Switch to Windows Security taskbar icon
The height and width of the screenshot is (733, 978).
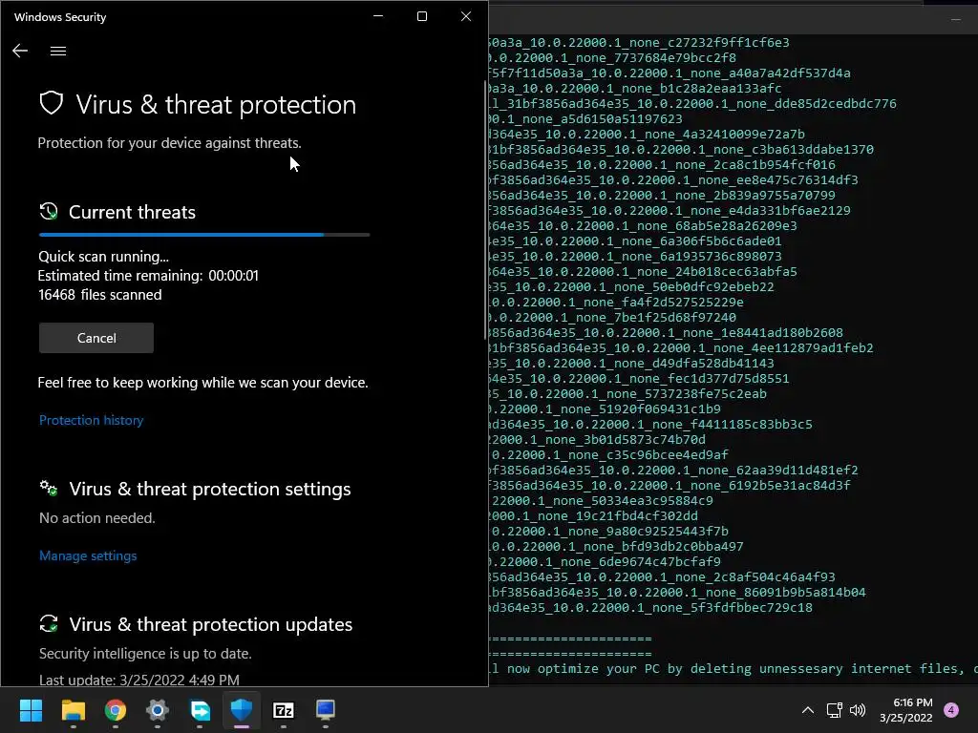coord(242,710)
